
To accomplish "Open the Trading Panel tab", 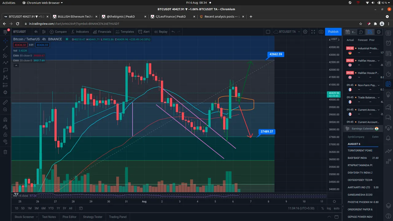I will pos(118,217).
